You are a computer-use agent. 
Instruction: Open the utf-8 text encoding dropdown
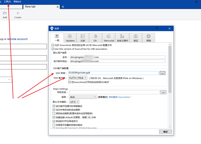74,102
